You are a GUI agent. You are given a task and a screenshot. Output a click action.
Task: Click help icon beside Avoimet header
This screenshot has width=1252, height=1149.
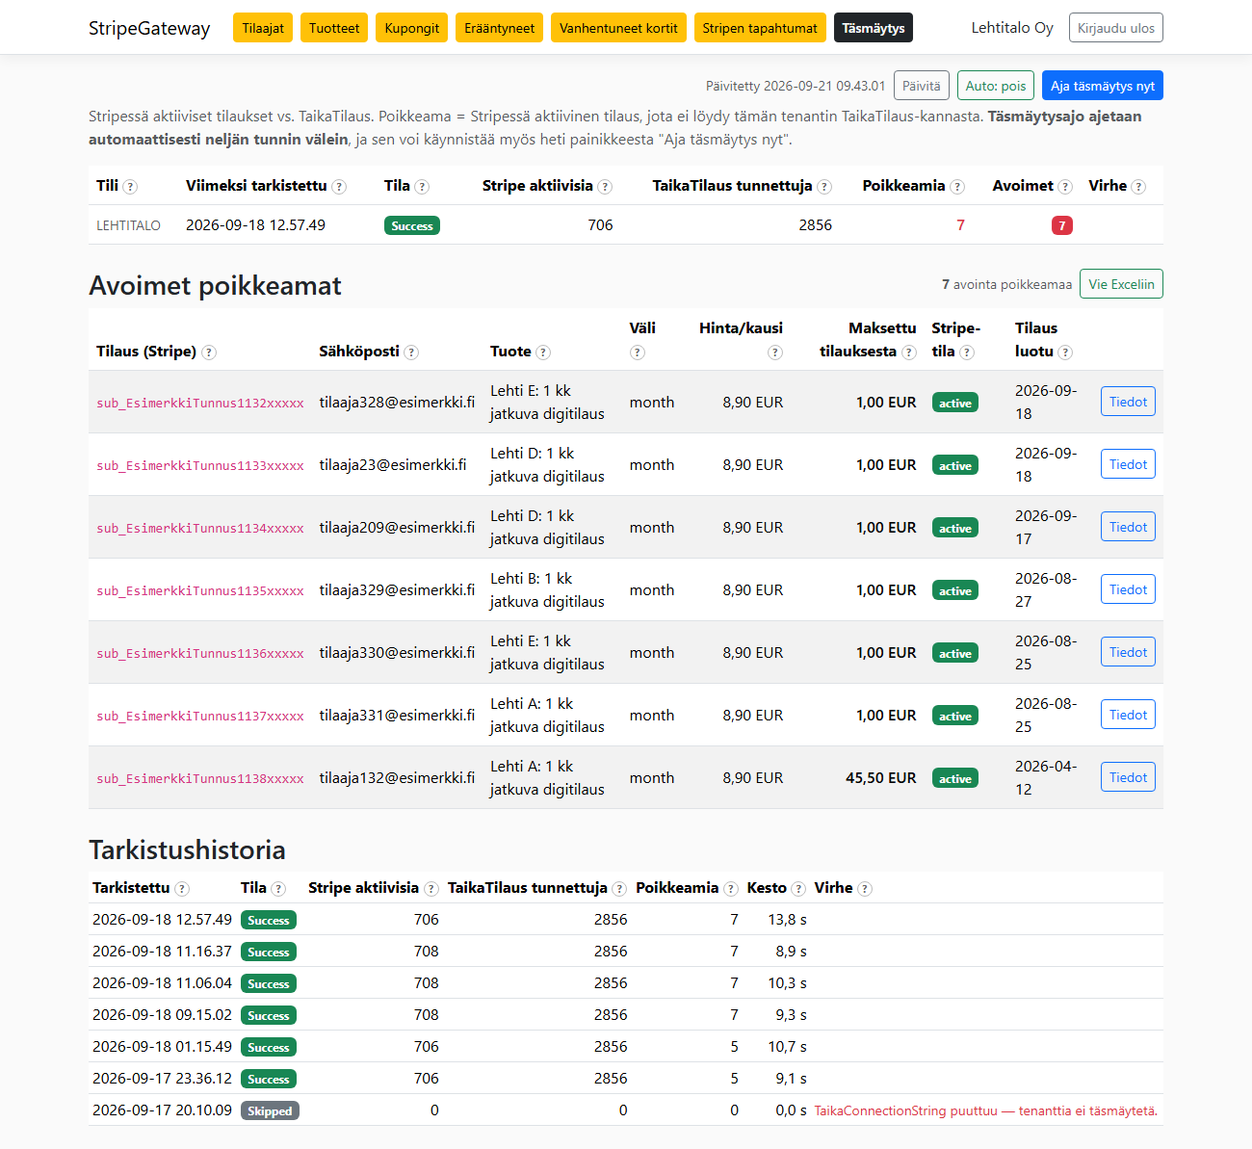(1065, 187)
